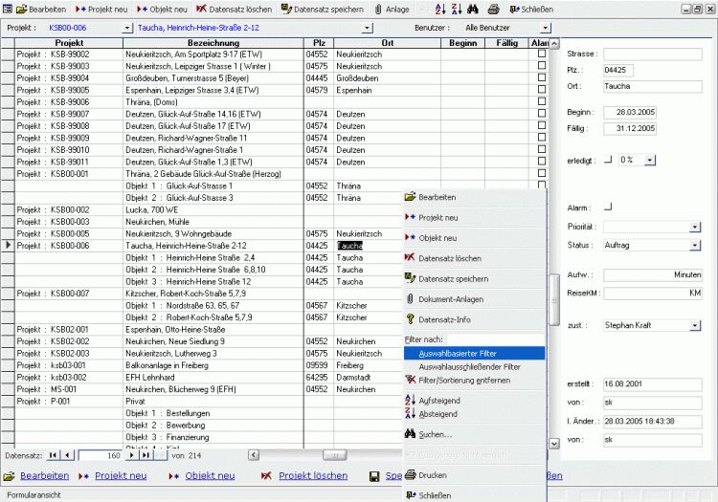This screenshot has height=502, width=718.
Task: Click Datensatz speichern in the toolbar
Action: pos(325,9)
